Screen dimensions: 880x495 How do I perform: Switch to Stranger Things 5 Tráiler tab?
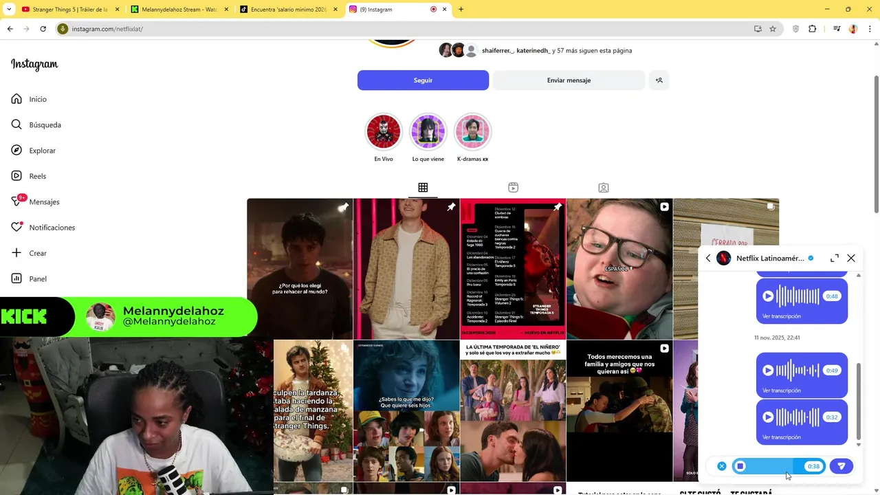pos(69,10)
